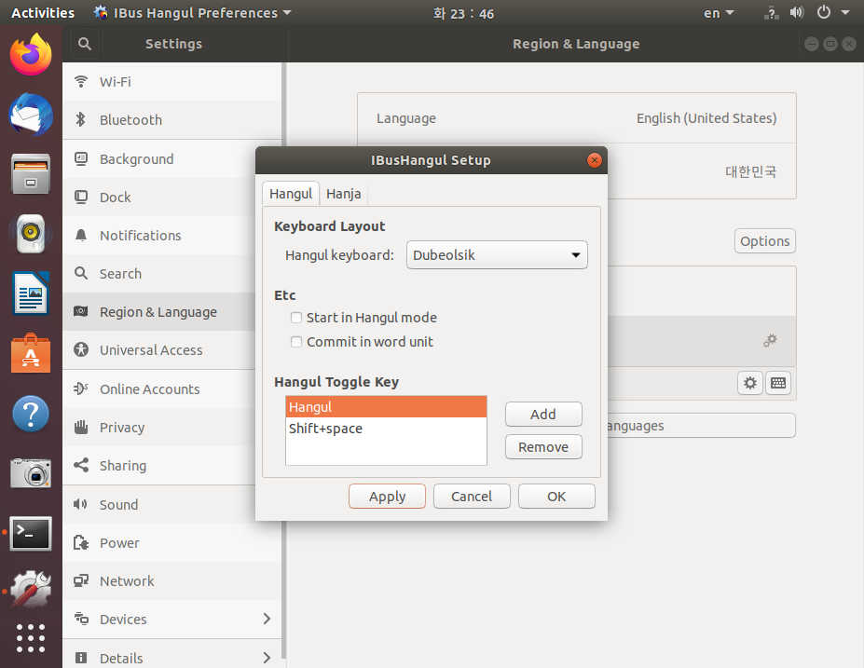Open the power menu icon in top bar
Screen dimensions: 864x668
click(x=824, y=12)
